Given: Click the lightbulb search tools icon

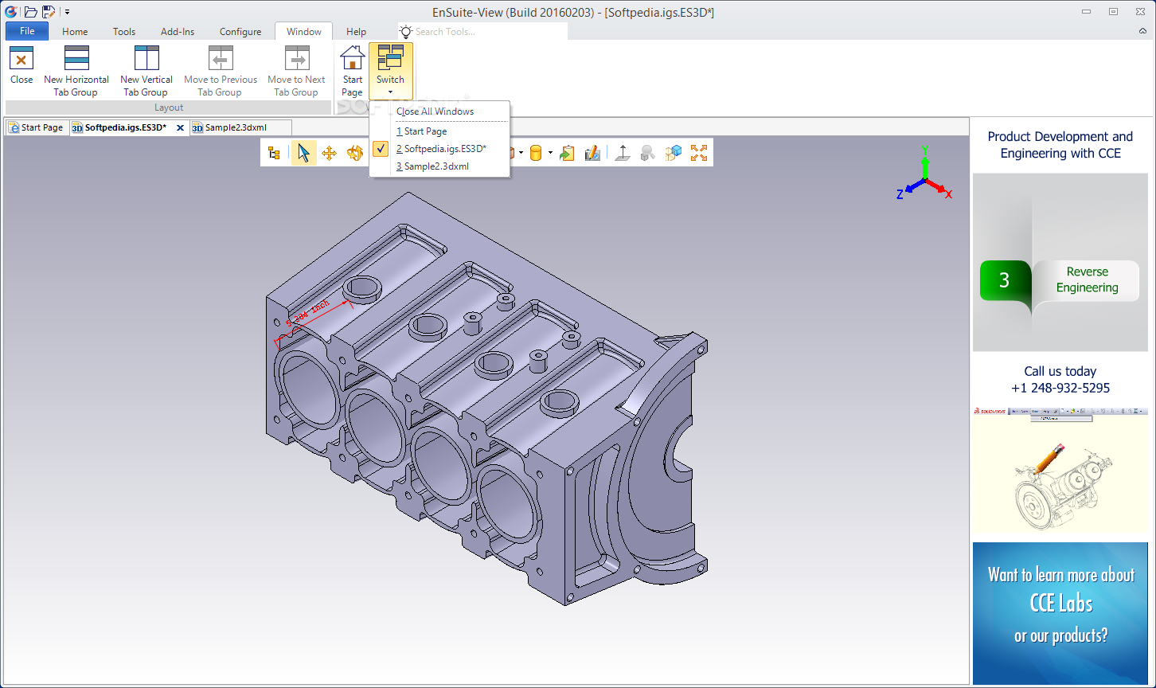Looking at the screenshot, I should click(x=406, y=32).
